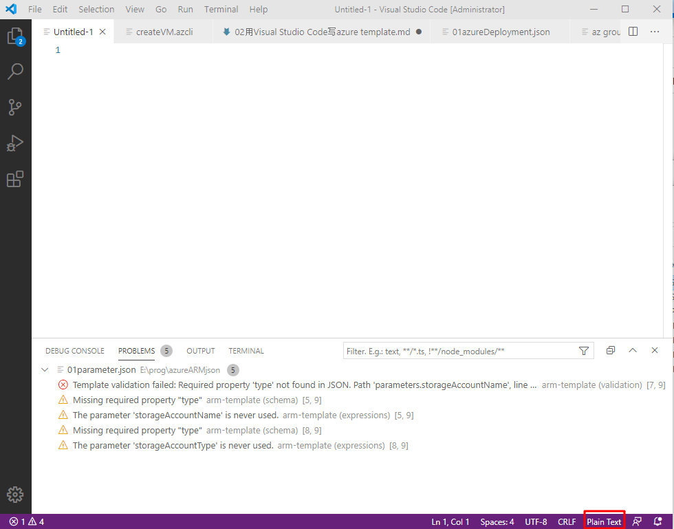674x529 pixels.
Task: Maximize the panel with the up chevron
Action: (x=633, y=350)
